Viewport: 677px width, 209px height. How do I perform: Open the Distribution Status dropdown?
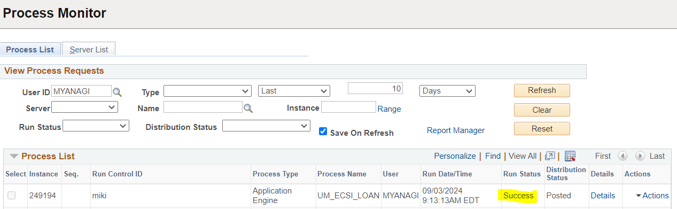pos(266,126)
